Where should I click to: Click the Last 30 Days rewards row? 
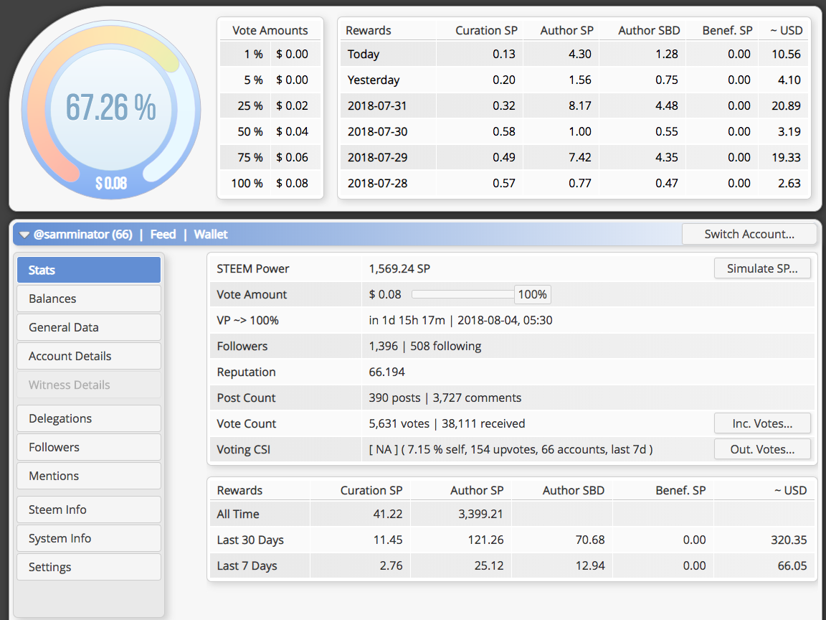click(x=511, y=540)
